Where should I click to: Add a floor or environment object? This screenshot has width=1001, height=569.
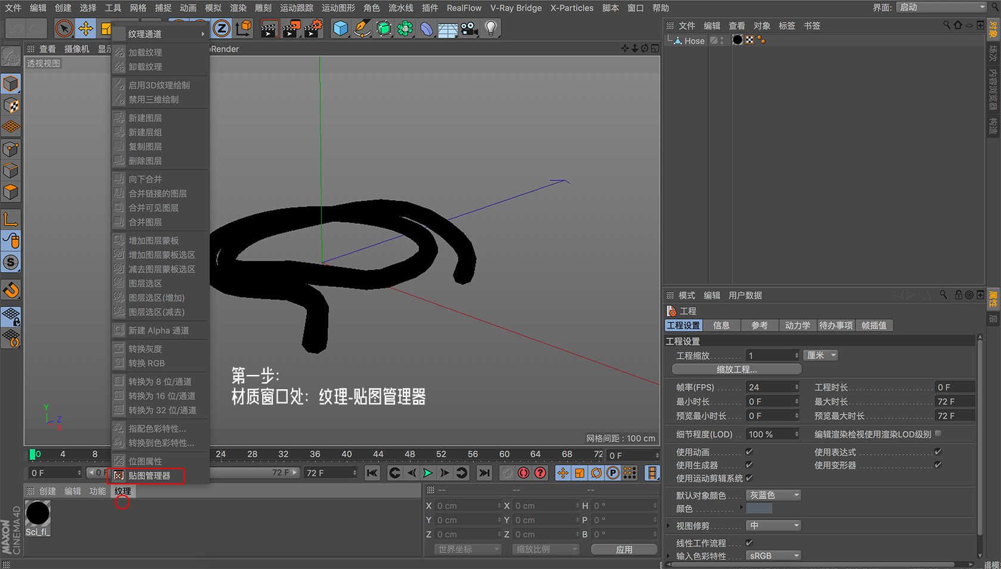click(448, 29)
